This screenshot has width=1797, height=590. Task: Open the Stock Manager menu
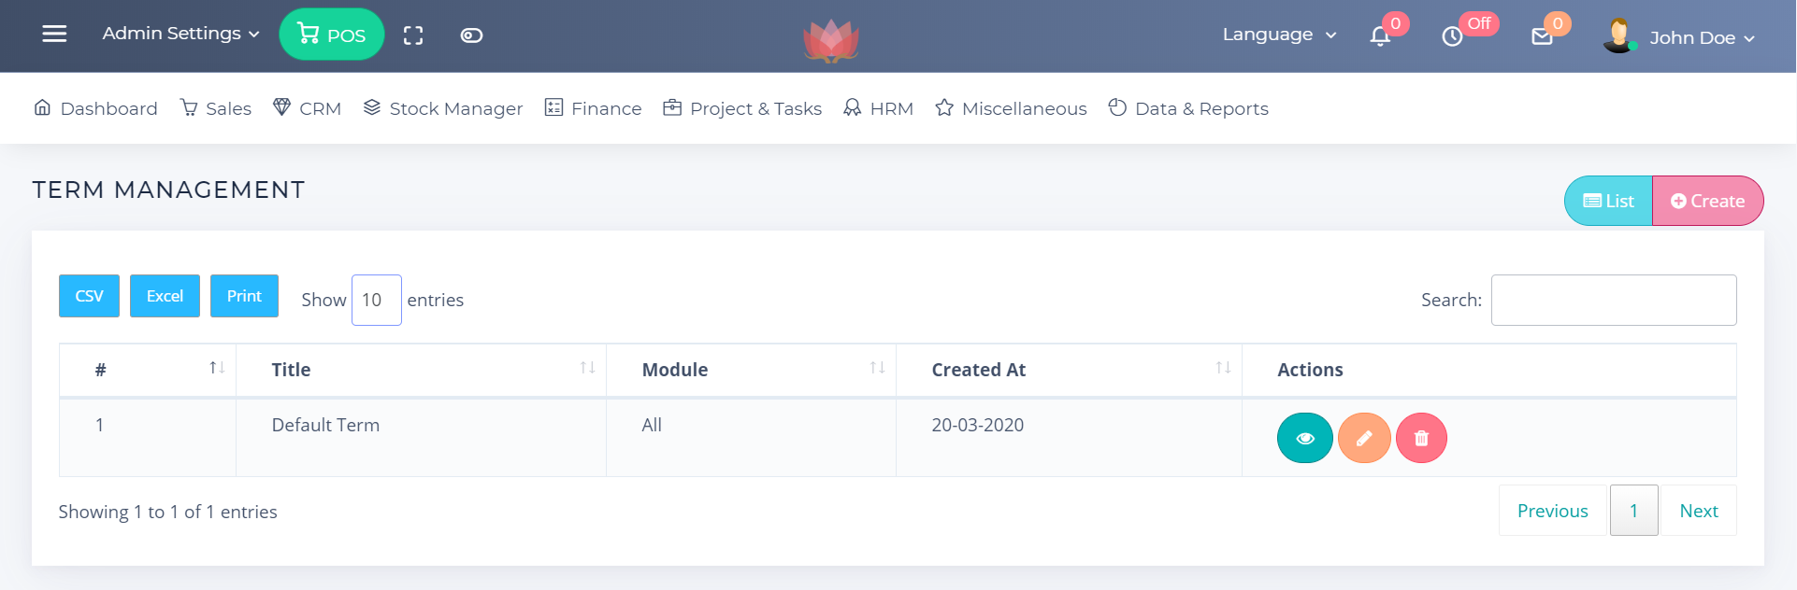point(443,108)
